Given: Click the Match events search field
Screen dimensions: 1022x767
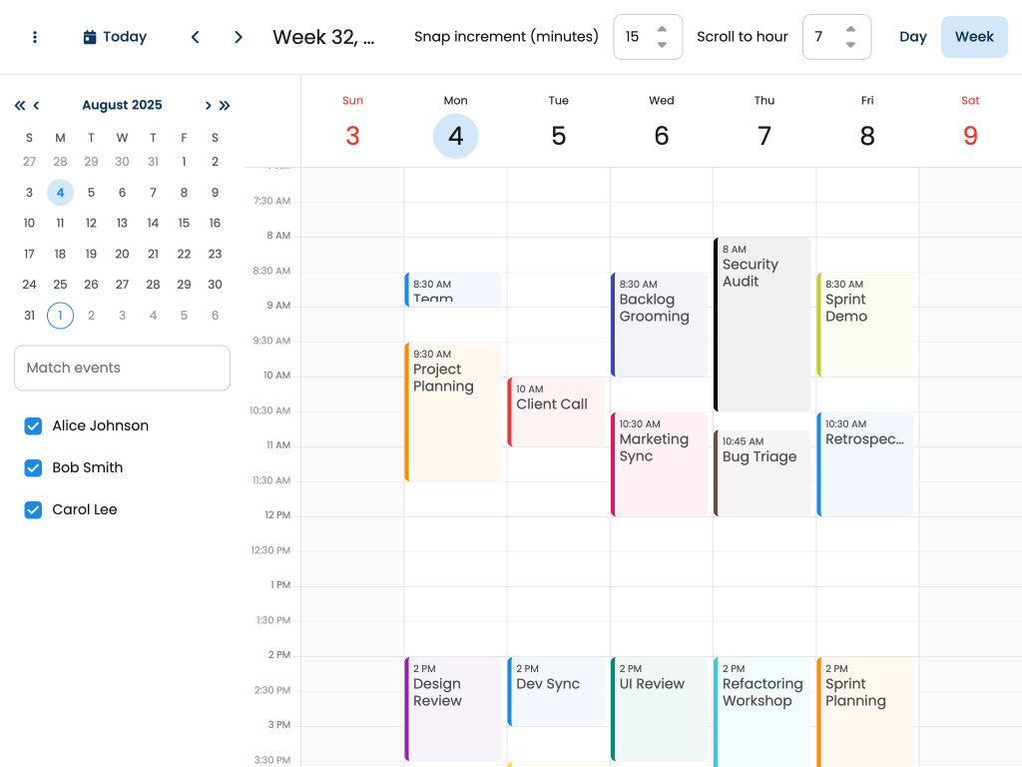Looking at the screenshot, I should (122, 368).
